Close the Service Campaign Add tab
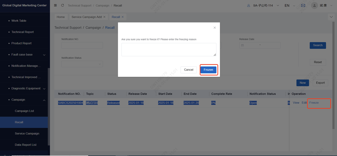 pyautogui.click(x=104, y=17)
